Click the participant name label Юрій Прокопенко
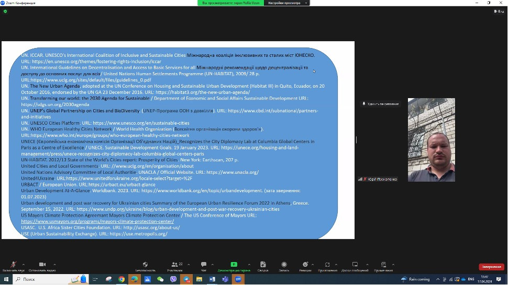 click(382, 179)
